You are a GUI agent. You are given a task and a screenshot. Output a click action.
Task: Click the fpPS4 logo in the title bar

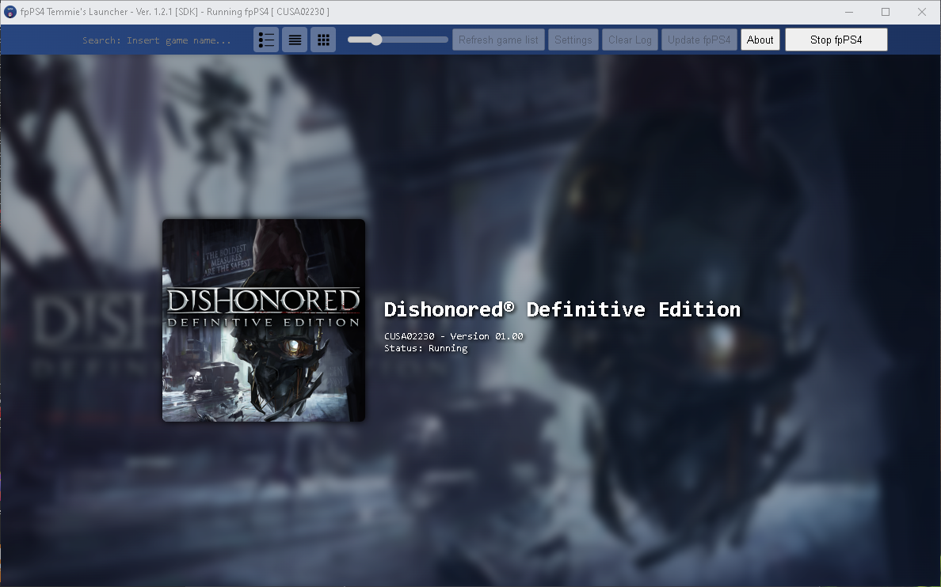(x=10, y=11)
